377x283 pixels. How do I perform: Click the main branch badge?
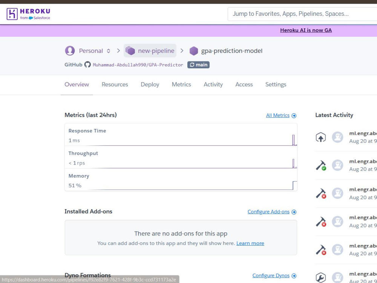(x=198, y=65)
